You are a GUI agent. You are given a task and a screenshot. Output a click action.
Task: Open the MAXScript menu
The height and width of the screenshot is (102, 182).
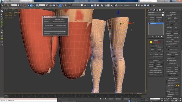click(x=76, y=3)
